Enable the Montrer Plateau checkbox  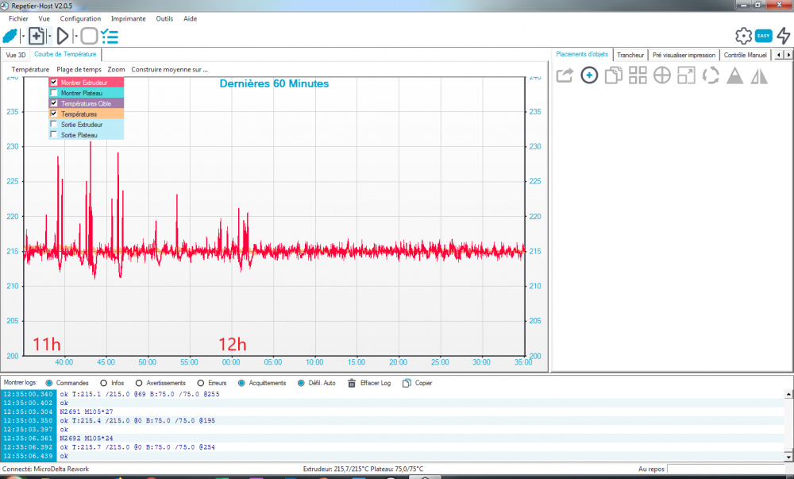click(x=54, y=93)
